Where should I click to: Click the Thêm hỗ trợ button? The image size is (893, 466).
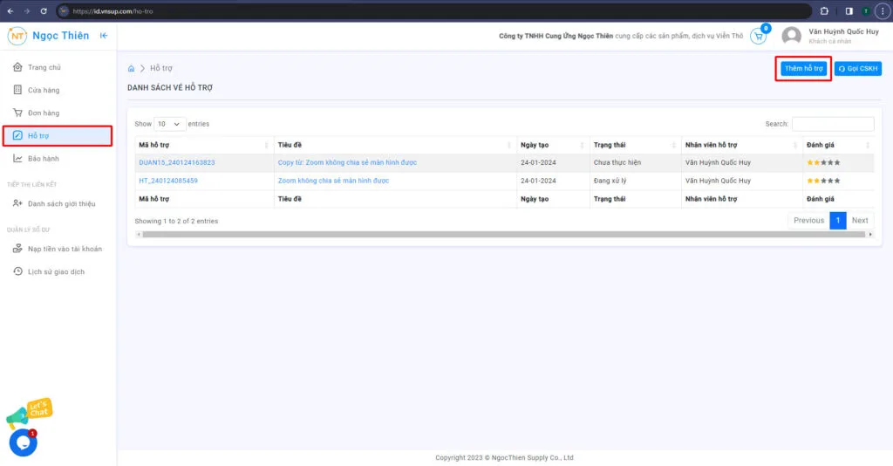803,68
